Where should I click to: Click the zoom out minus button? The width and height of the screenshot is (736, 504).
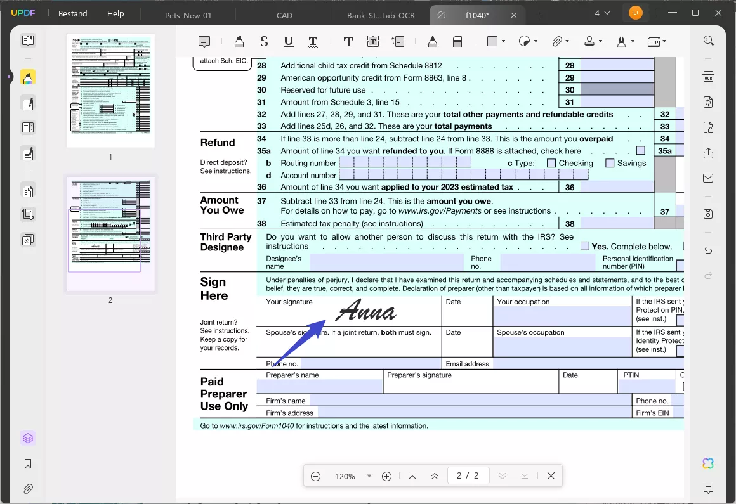[316, 476]
